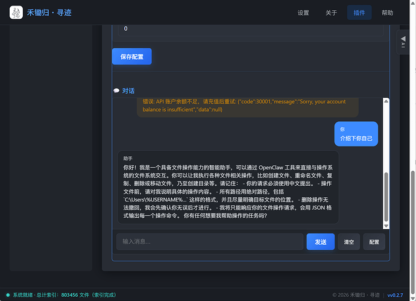The width and height of the screenshot is (416, 301).
Task: Click the chat scrollbar up arrow
Action: coord(386,101)
